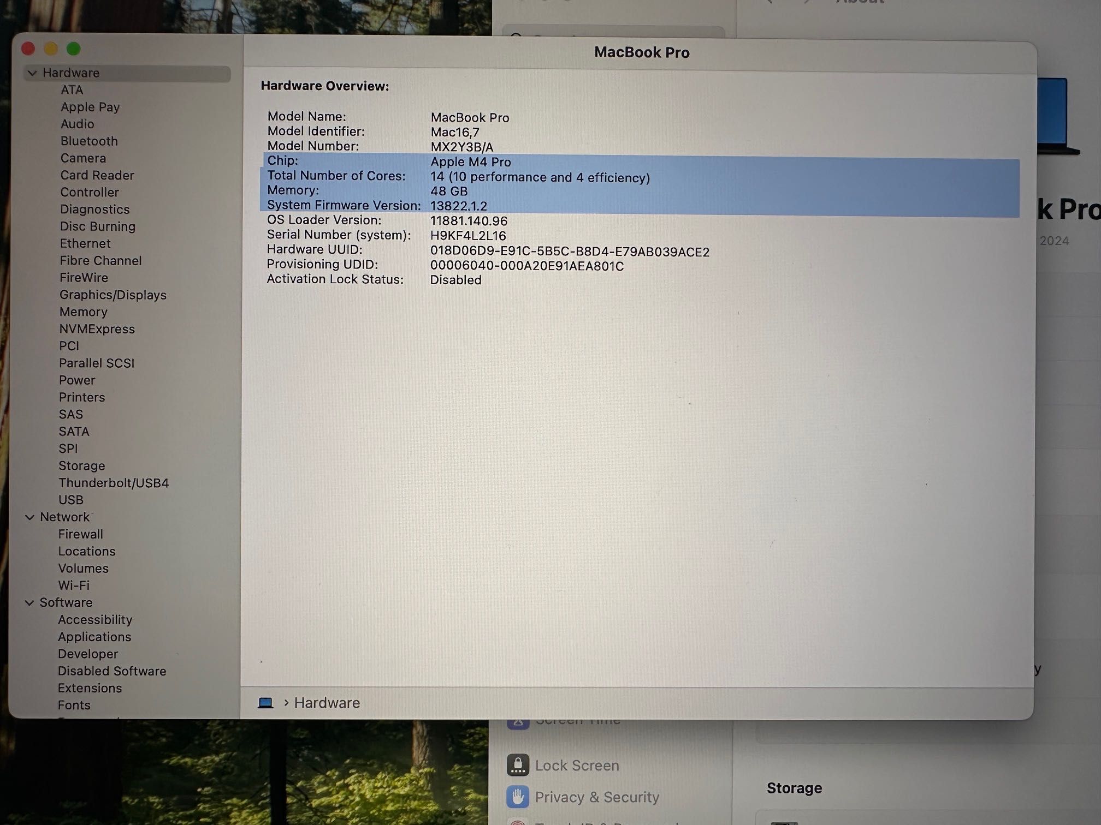
Task: Select Ethernet in the sidebar
Action: [x=85, y=243]
